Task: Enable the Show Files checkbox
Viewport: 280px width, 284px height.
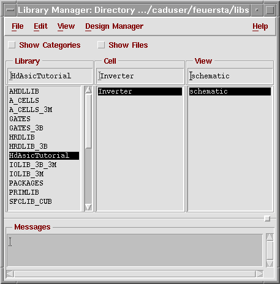Action: 101,45
